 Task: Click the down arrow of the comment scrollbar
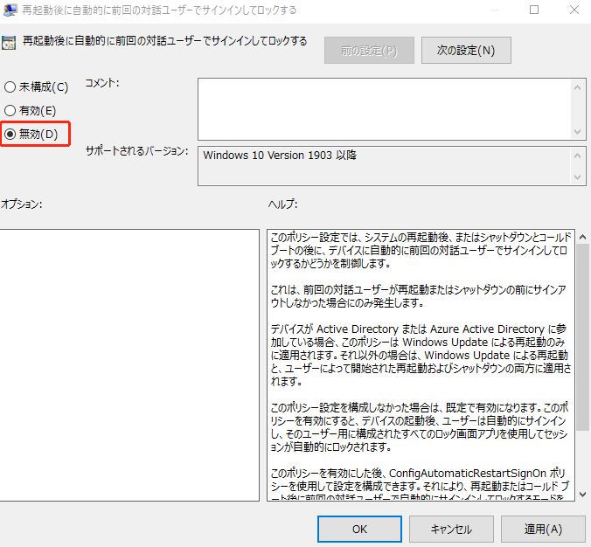pos(577,130)
